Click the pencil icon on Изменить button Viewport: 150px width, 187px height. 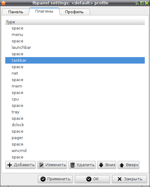[41, 165]
